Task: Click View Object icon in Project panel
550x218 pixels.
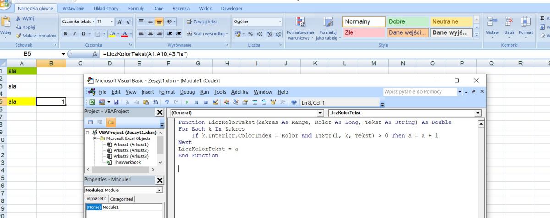Action: coord(100,122)
